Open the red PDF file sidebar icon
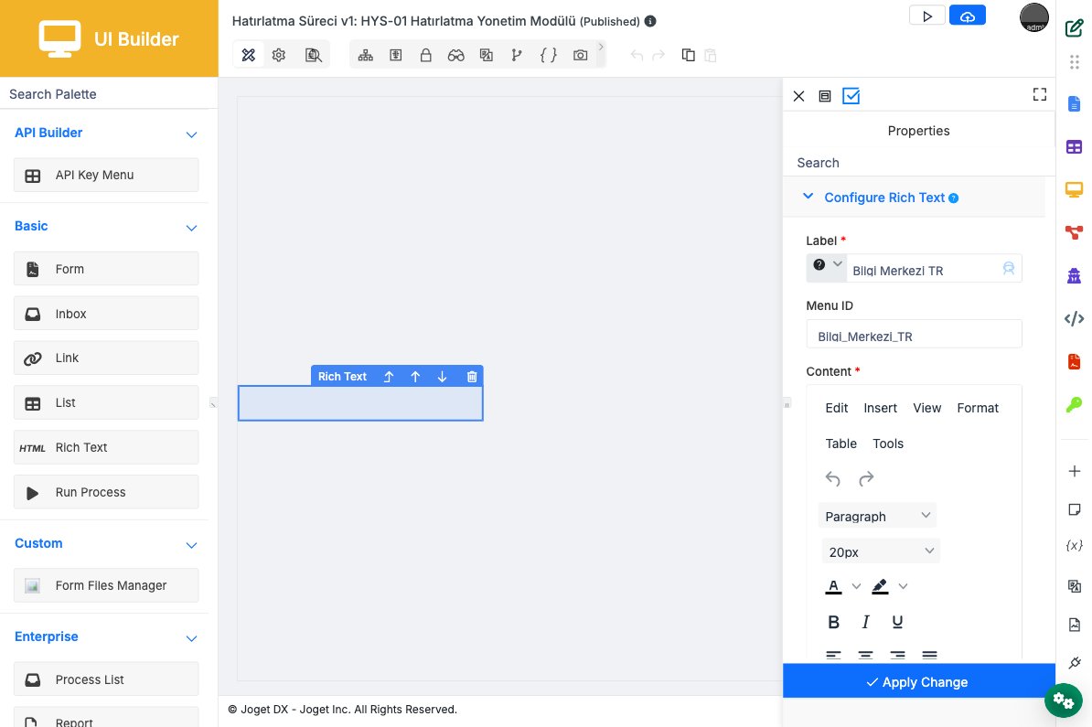This screenshot has width=1092, height=727. click(x=1074, y=361)
